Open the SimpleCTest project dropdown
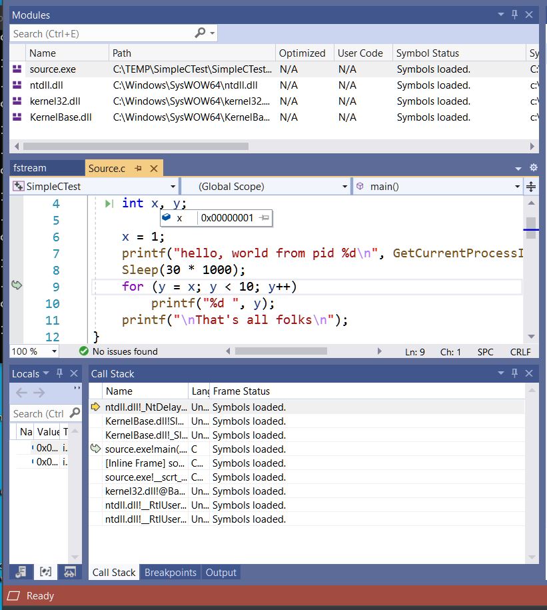 [173, 187]
